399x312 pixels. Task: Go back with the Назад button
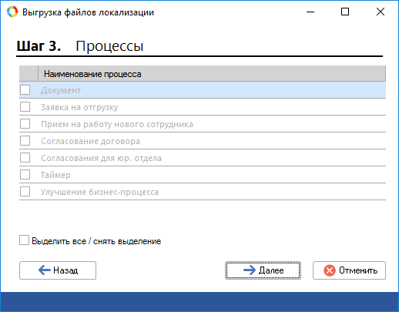[58, 270]
